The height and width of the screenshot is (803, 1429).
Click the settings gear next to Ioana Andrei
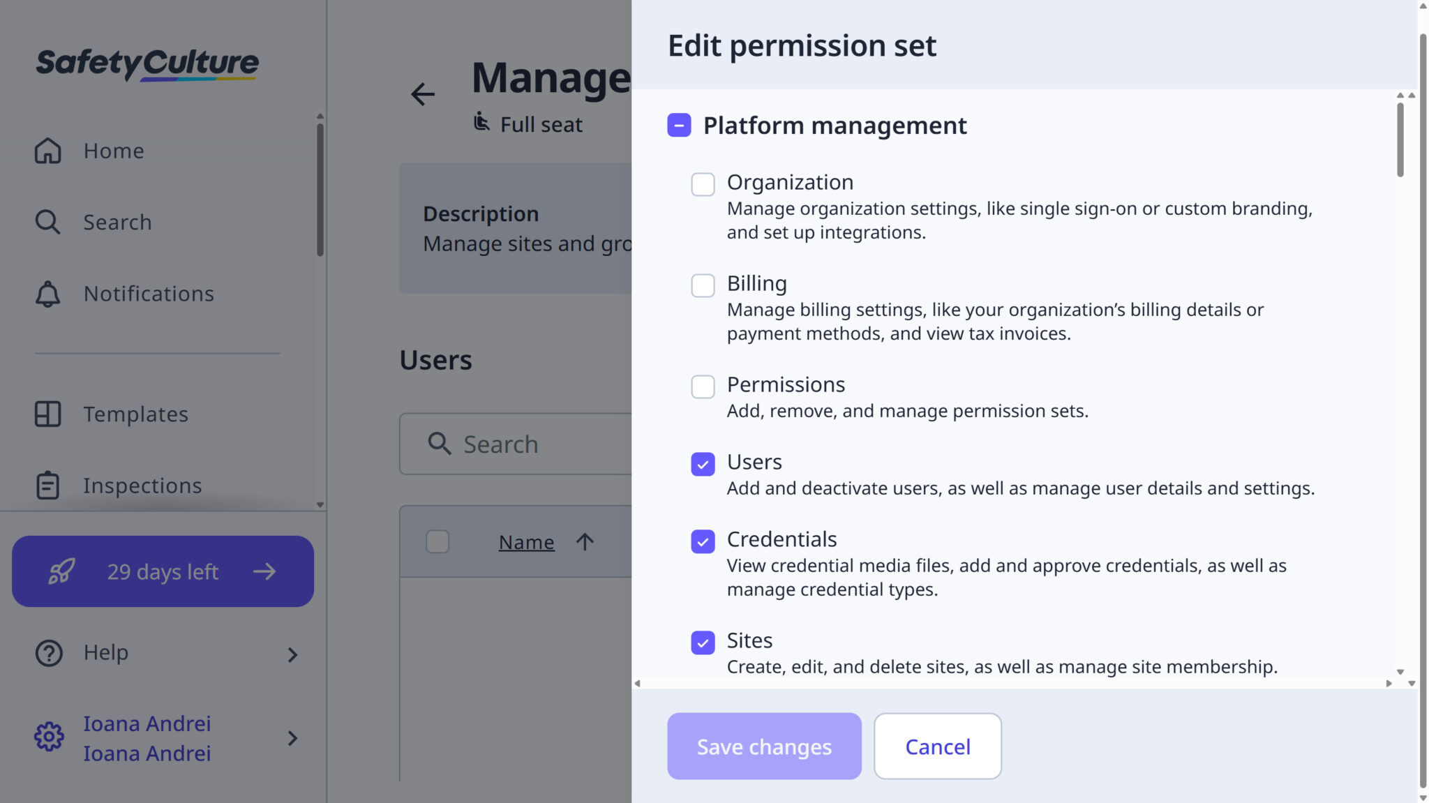(47, 737)
